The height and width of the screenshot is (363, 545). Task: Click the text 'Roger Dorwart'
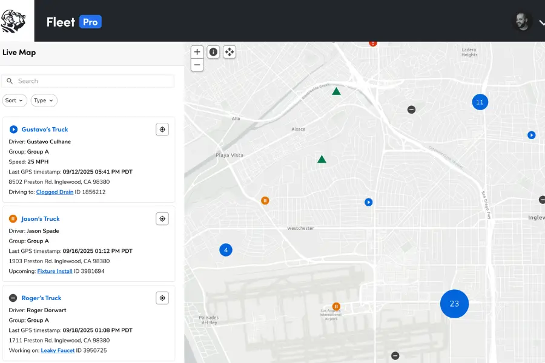coord(46,310)
